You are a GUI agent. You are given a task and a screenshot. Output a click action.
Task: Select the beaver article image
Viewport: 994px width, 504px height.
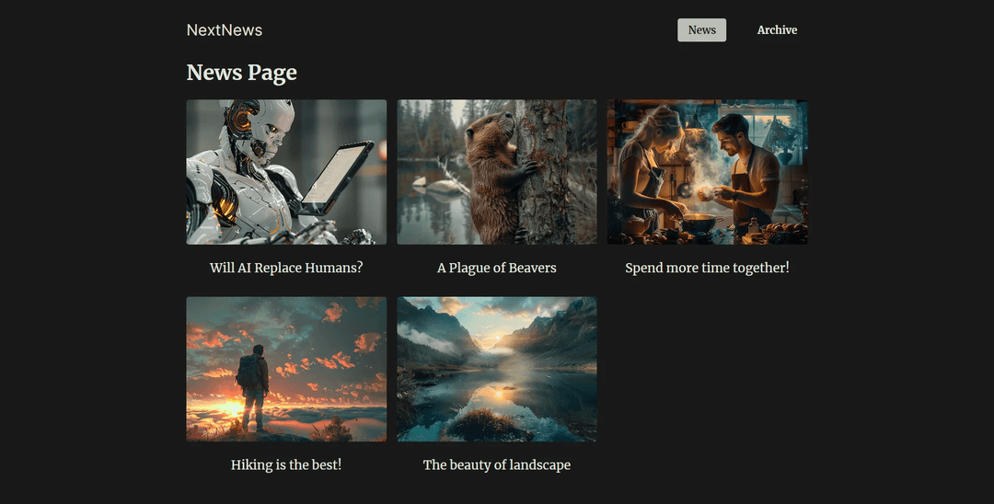point(496,172)
